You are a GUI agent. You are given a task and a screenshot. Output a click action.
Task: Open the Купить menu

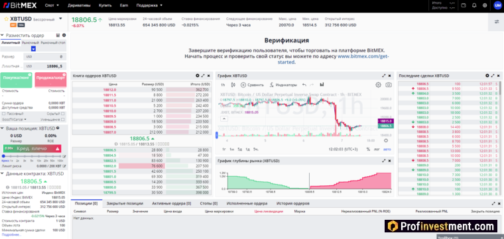pos(105,5)
